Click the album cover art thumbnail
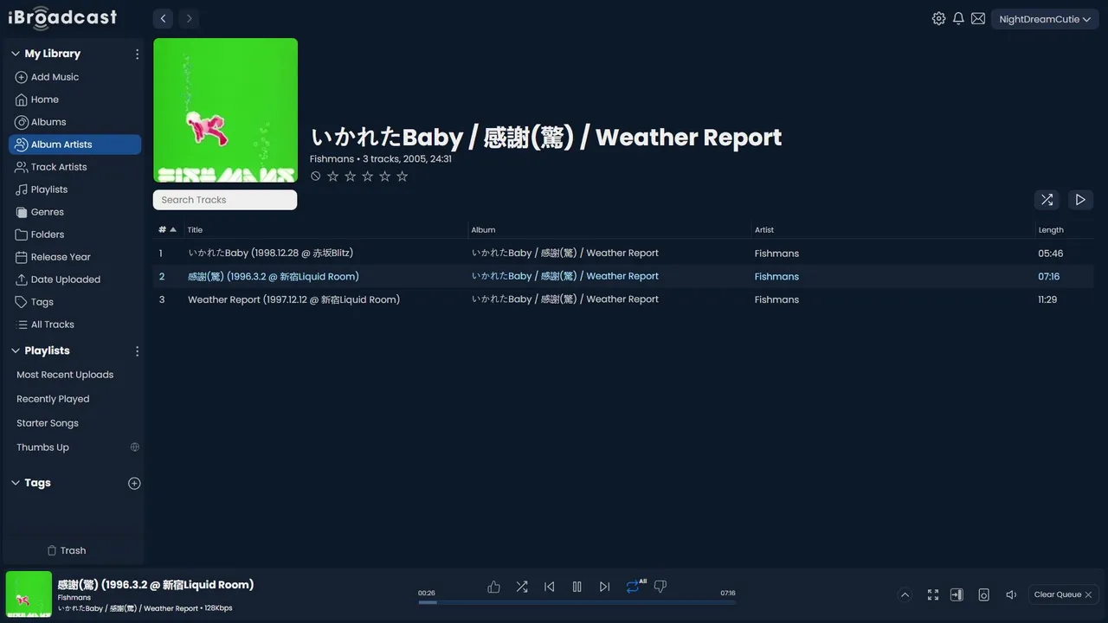This screenshot has width=1108, height=623. point(225,110)
